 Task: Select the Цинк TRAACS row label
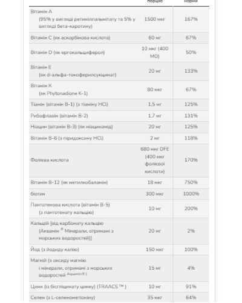(x=79, y=287)
